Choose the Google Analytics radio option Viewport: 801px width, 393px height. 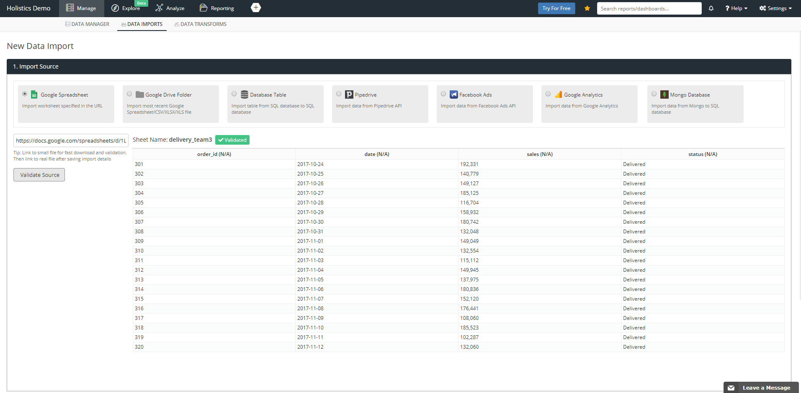click(x=548, y=94)
